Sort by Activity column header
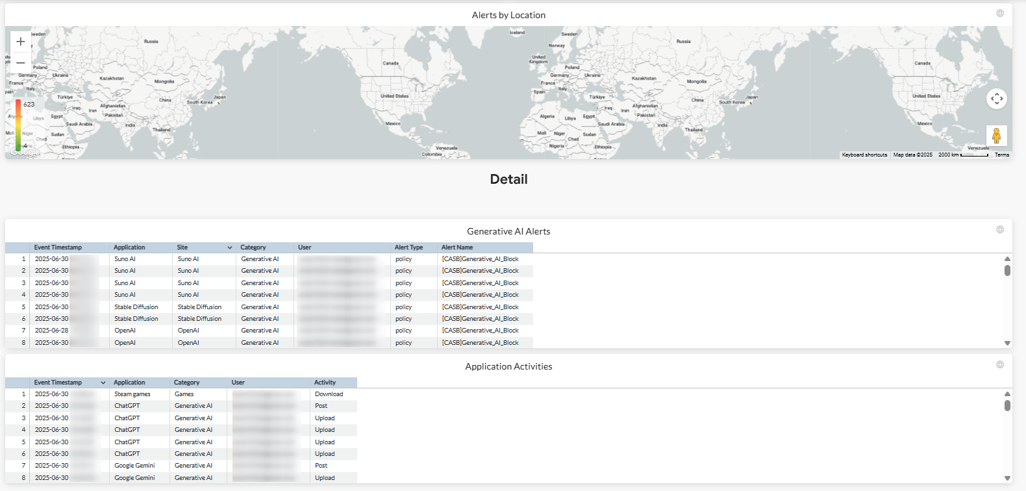This screenshot has height=491, width=1026. coord(325,383)
